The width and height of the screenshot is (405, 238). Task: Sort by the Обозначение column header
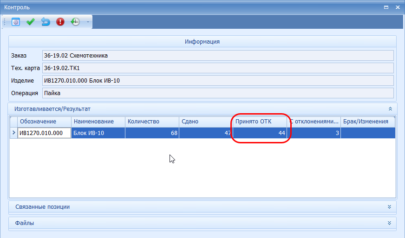click(44, 122)
